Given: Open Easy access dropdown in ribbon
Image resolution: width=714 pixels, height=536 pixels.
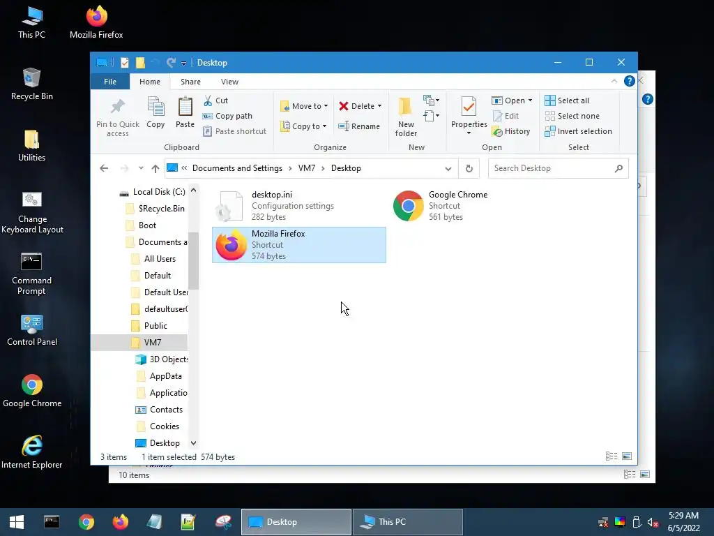Looking at the screenshot, I should point(431,116).
